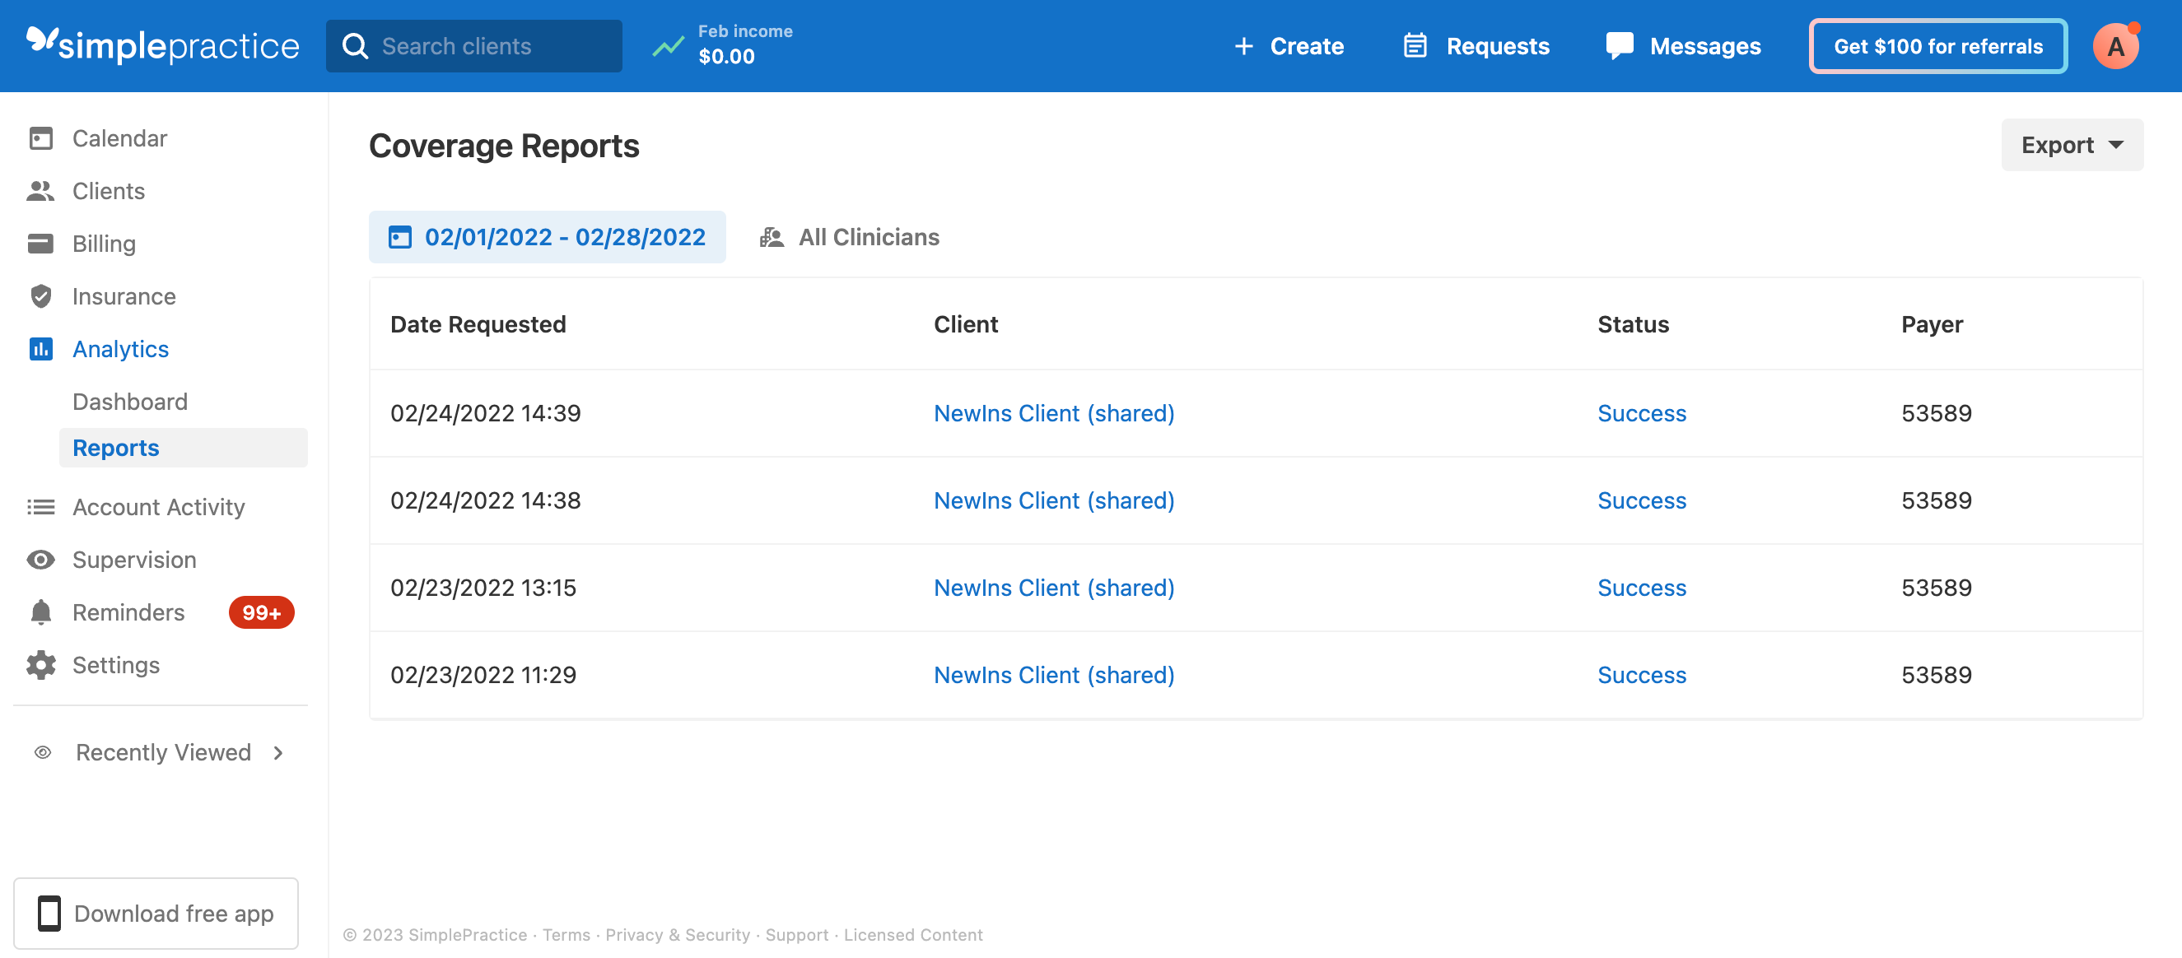Click the Calendar icon in sidebar
This screenshot has height=958, width=2182.
click(x=40, y=138)
